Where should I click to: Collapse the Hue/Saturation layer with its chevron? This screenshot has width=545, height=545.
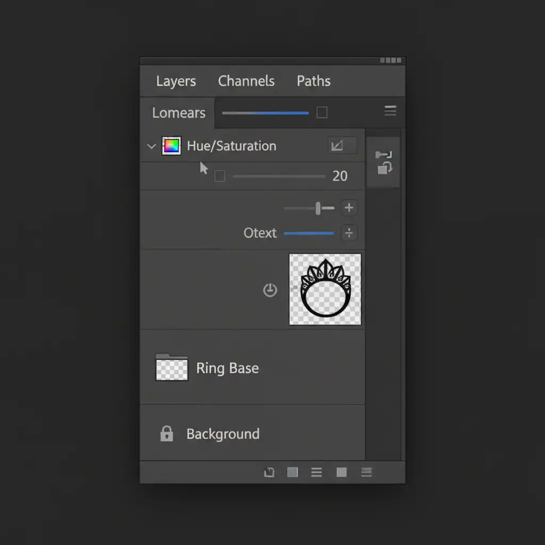(151, 146)
